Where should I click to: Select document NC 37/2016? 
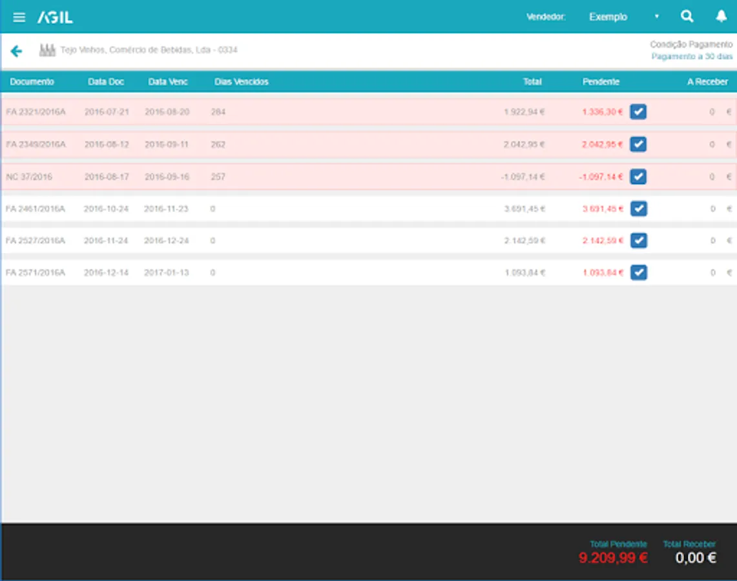coord(29,177)
